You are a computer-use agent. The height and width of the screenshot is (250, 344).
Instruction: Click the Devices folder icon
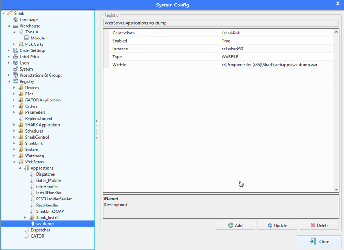point(21,88)
